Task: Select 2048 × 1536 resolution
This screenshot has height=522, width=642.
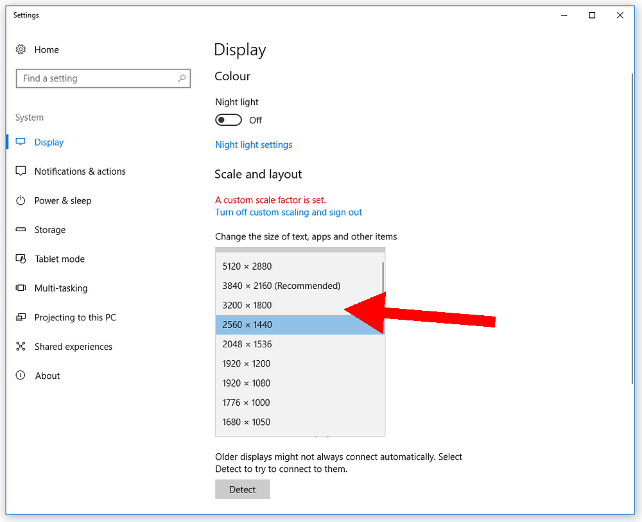Action: pos(300,344)
